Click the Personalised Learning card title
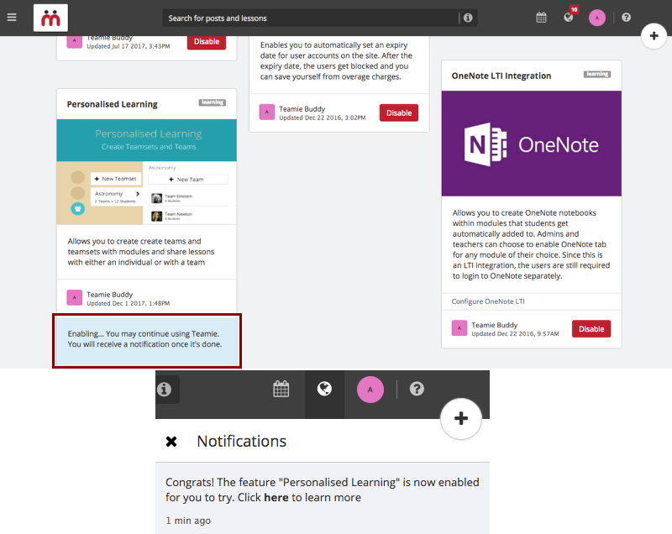The height and width of the screenshot is (534, 672). [x=113, y=104]
